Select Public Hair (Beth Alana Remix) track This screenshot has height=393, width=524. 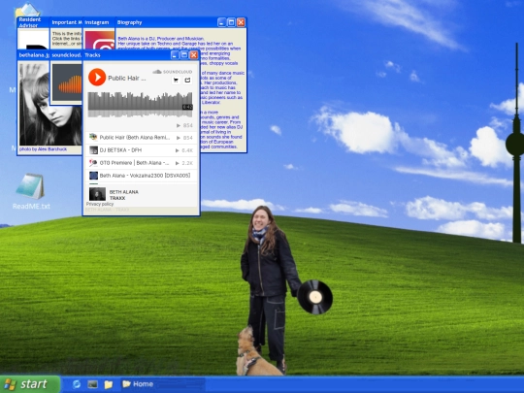tap(141, 138)
